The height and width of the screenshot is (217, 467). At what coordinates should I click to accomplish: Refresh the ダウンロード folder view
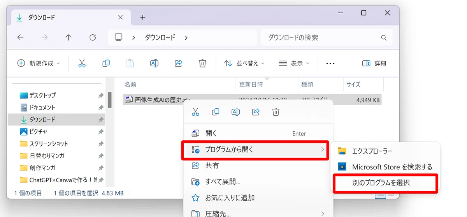point(93,37)
